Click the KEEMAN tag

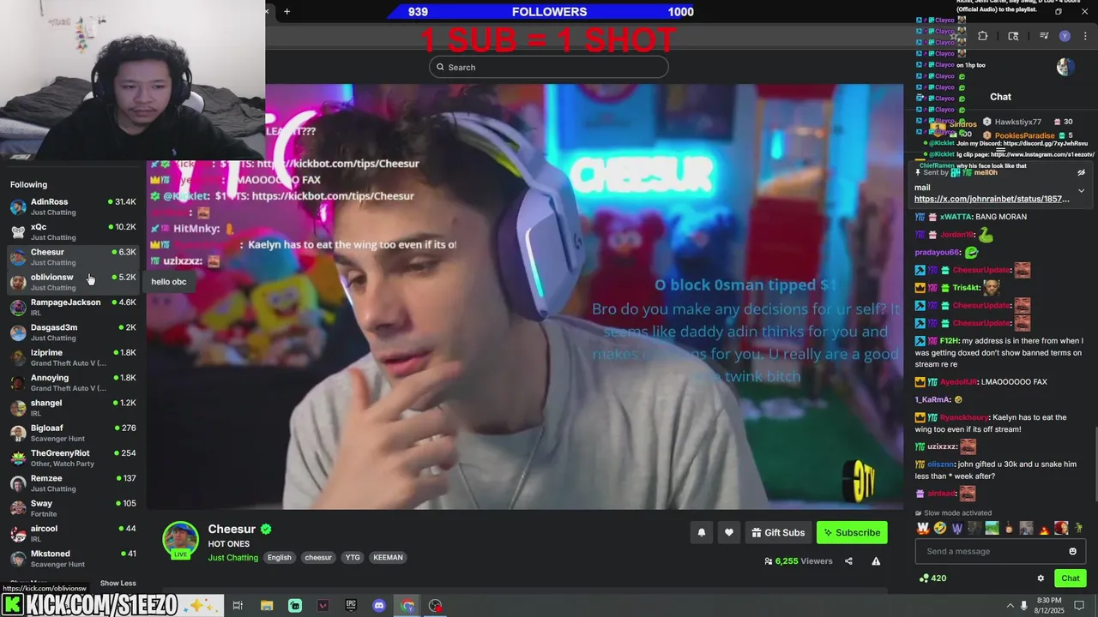(388, 557)
